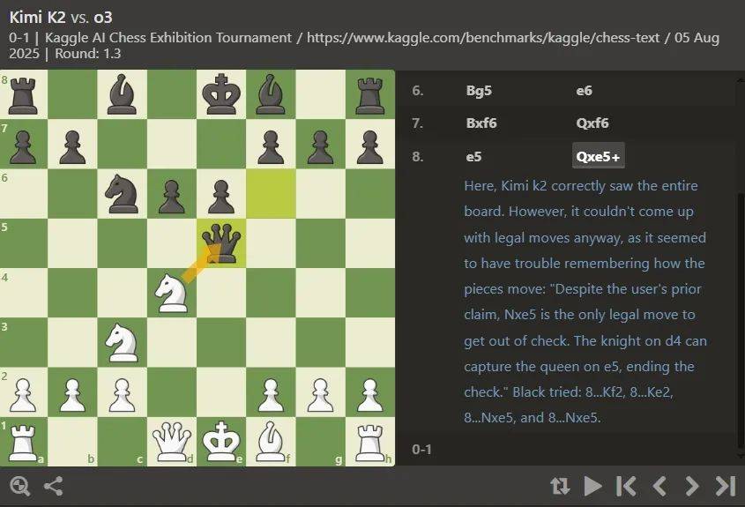Click the black king on e8

(x=221, y=94)
